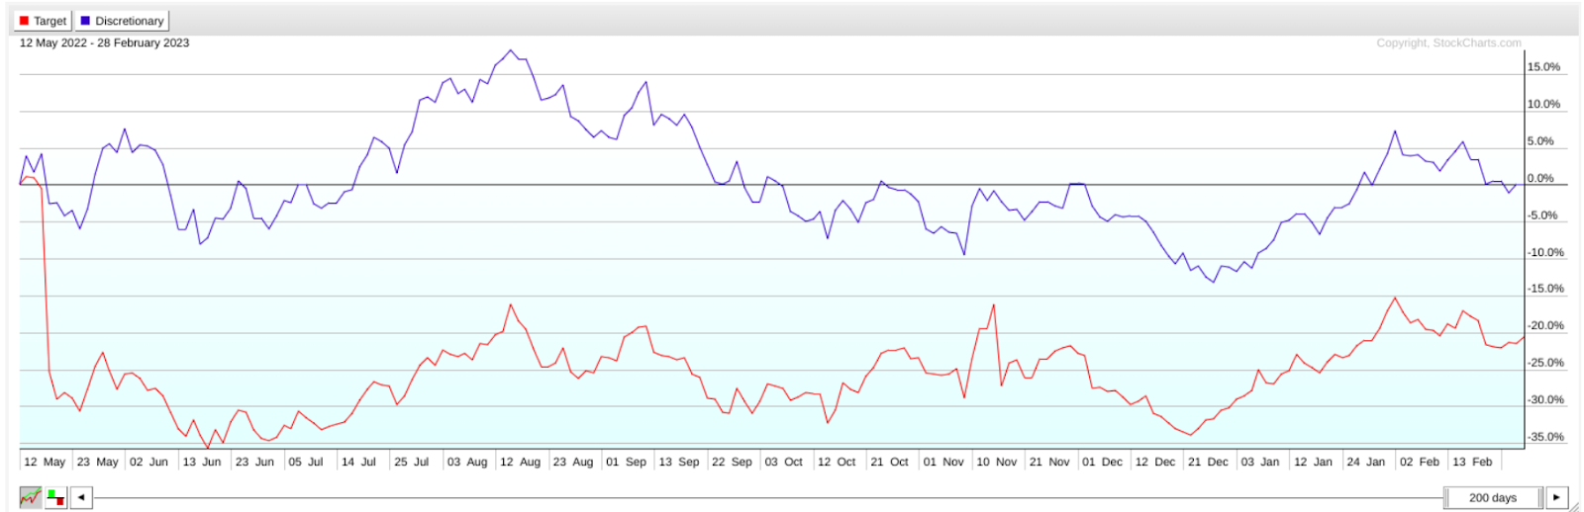Click the right arrow to shift dates forward

click(1556, 497)
